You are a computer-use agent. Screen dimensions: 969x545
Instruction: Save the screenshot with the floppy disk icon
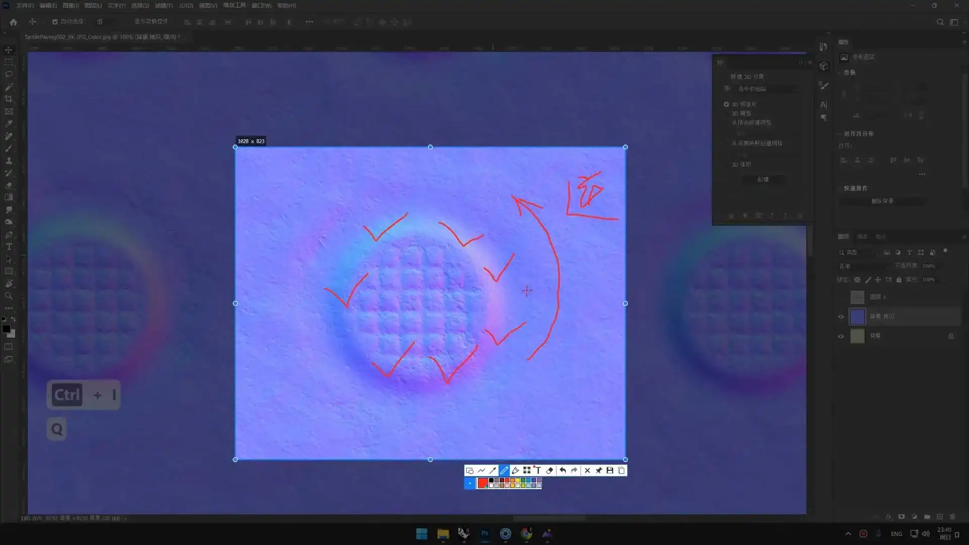610,470
